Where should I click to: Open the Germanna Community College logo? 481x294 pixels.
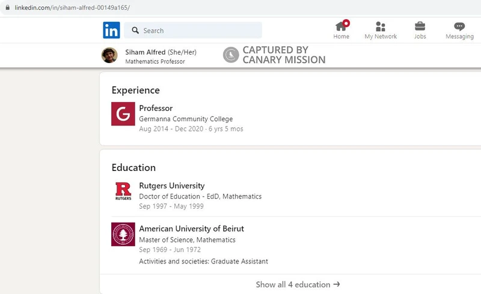tap(123, 113)
